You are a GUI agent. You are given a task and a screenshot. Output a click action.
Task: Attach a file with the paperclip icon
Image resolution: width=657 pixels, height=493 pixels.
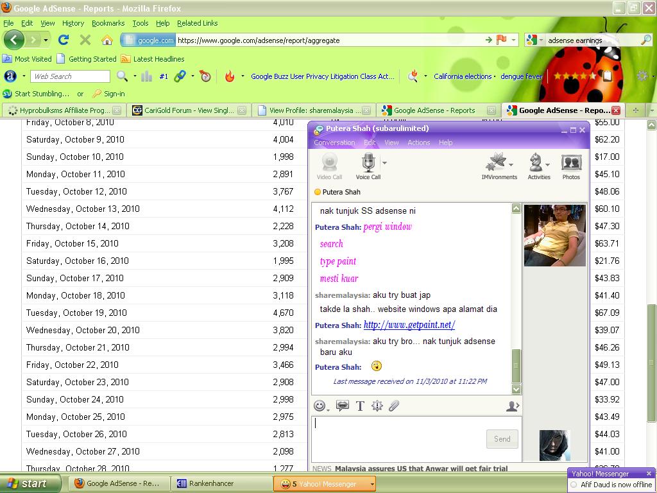394,406
